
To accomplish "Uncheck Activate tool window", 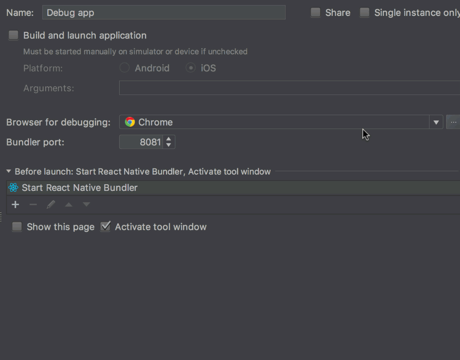I will click(105, 226).
